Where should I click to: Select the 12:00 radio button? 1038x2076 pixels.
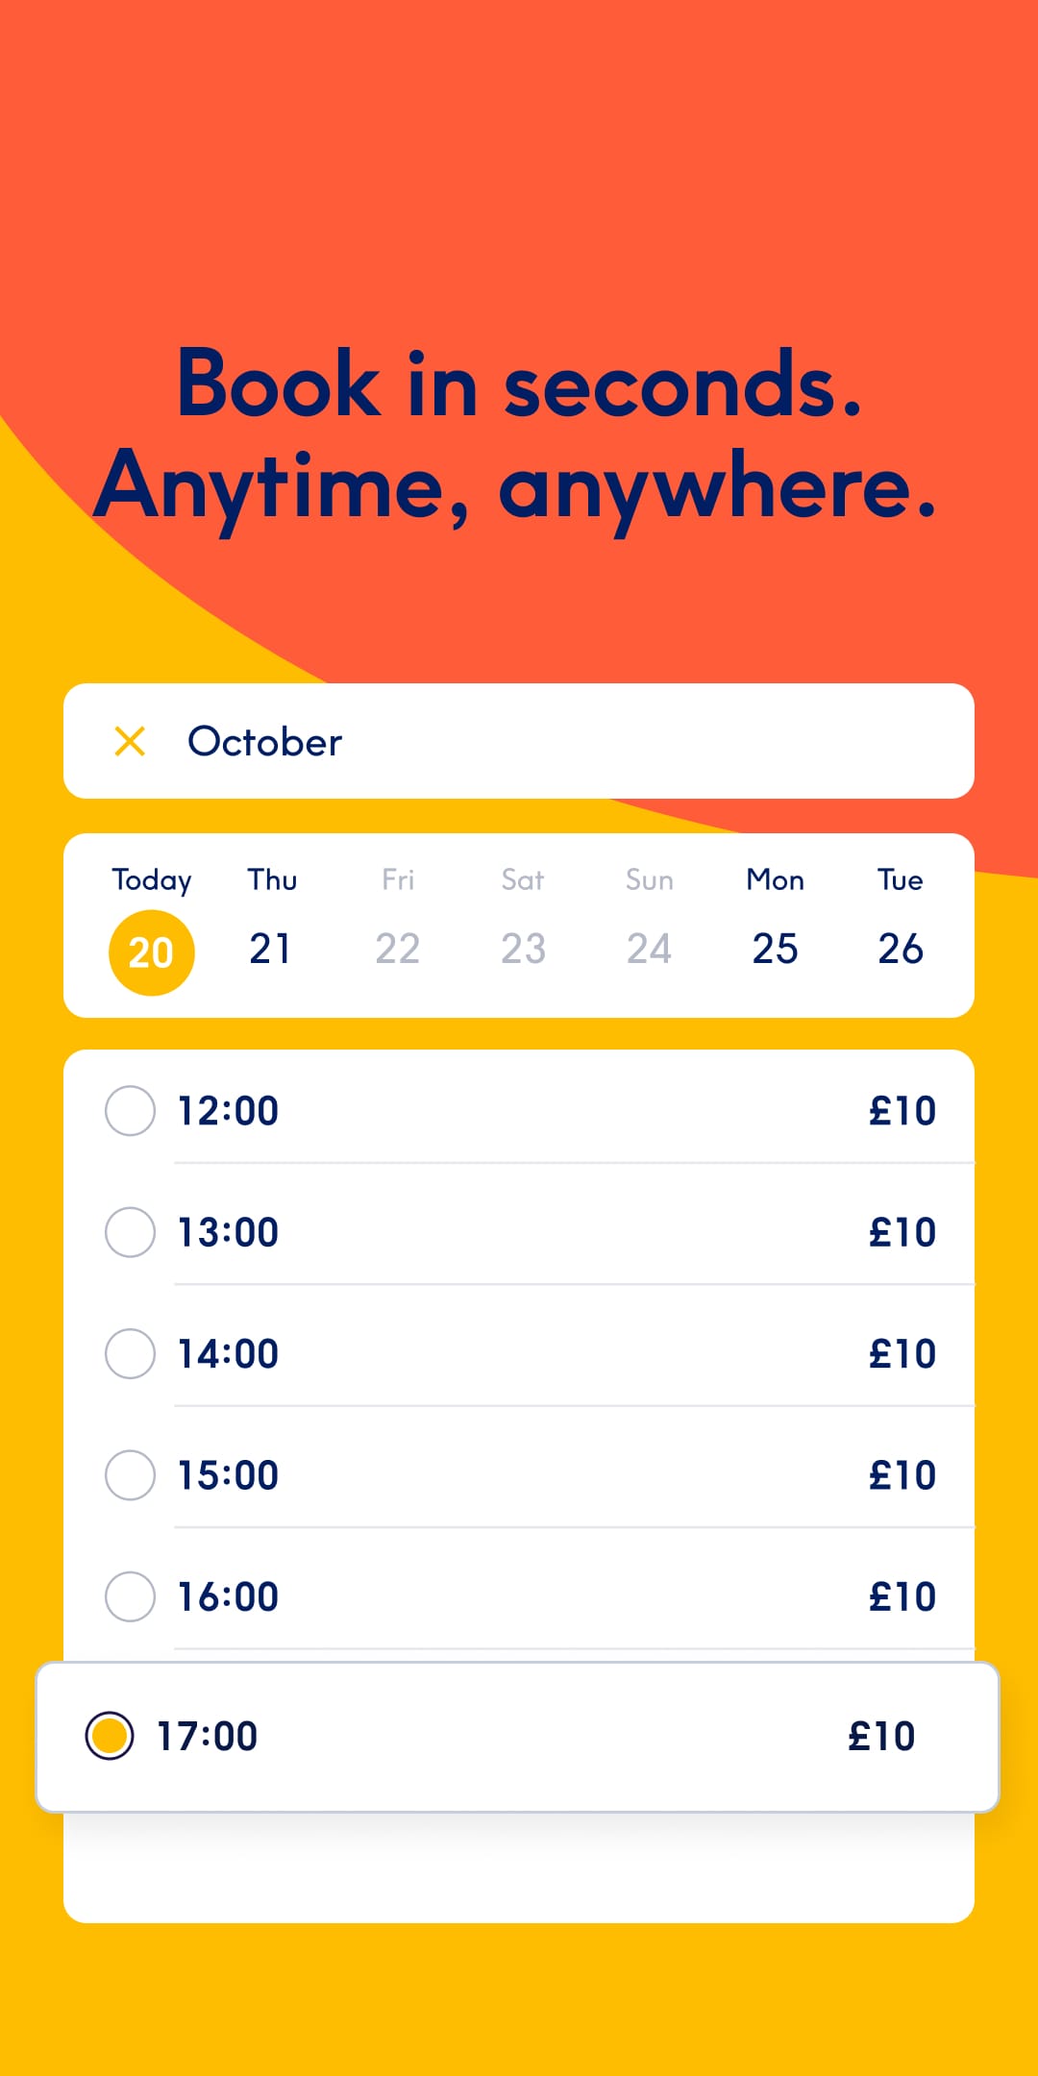[x=130, y=1111]
